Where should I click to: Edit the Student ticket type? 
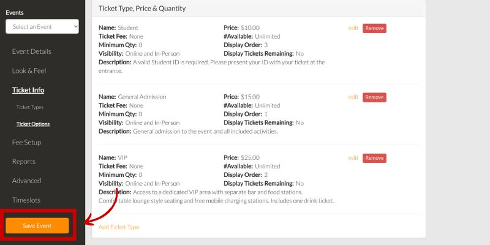353,28
